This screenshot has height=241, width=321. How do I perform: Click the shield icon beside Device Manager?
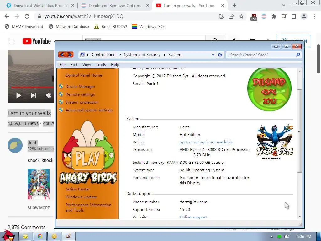click(x=61, y=86)
